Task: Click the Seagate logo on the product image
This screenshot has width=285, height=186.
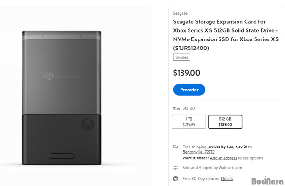Action: [x=61, y=76]
